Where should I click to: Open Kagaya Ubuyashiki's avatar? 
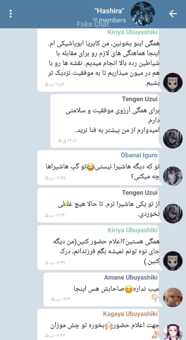(173, 332)
